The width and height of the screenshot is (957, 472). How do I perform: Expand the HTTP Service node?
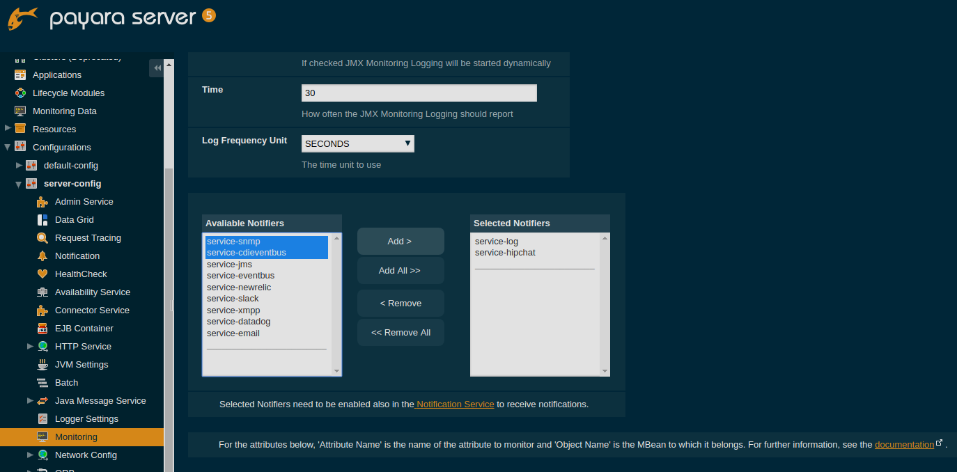pyautogui.click(x=30, y=346)
